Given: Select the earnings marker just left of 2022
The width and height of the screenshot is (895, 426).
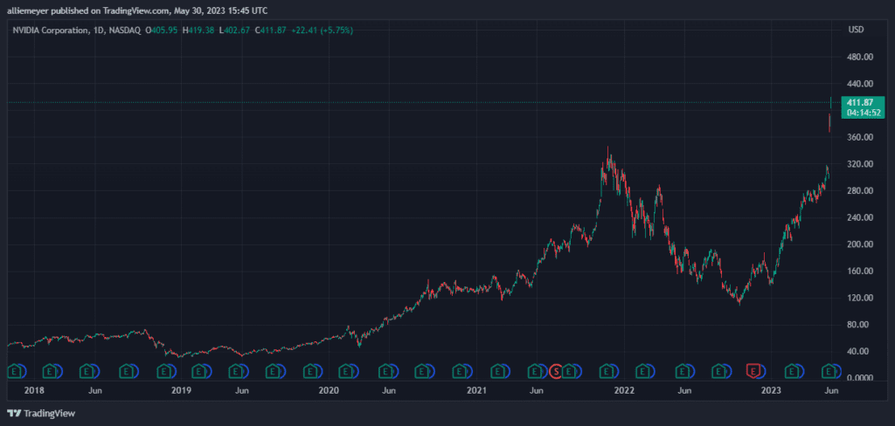Looking at the screenshot, I should [607, 372].
